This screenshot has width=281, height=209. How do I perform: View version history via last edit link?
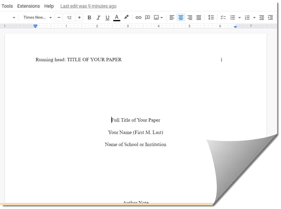pyautogui.click(x=88, y=6)
